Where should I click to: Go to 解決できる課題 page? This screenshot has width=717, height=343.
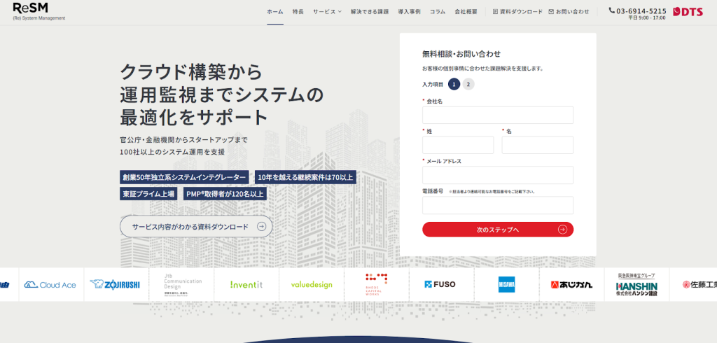[x=370, y=12]
